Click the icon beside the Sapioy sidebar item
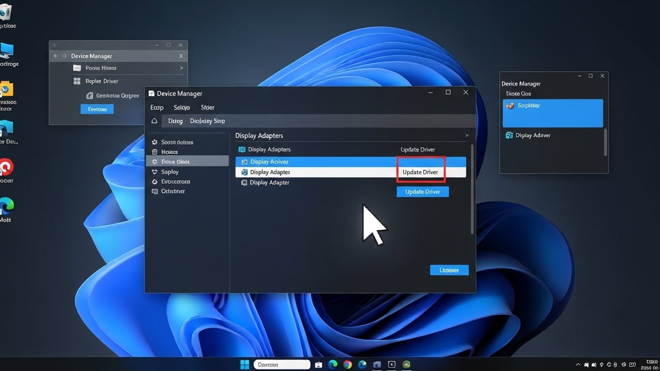Image resolution: width=660 pixels, height=371 pixels. point(155,172)
